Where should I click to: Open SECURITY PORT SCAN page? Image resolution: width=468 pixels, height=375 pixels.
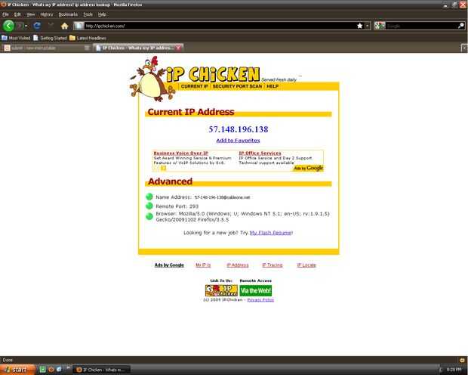click(x=237, y=86)
